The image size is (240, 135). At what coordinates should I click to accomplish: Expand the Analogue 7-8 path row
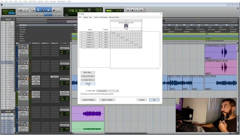click(x=80, y=40)
